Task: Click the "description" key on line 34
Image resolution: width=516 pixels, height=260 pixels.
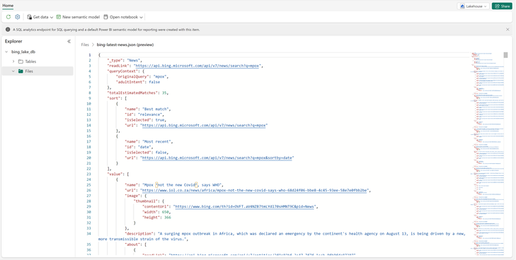Action: coord(139,234)
